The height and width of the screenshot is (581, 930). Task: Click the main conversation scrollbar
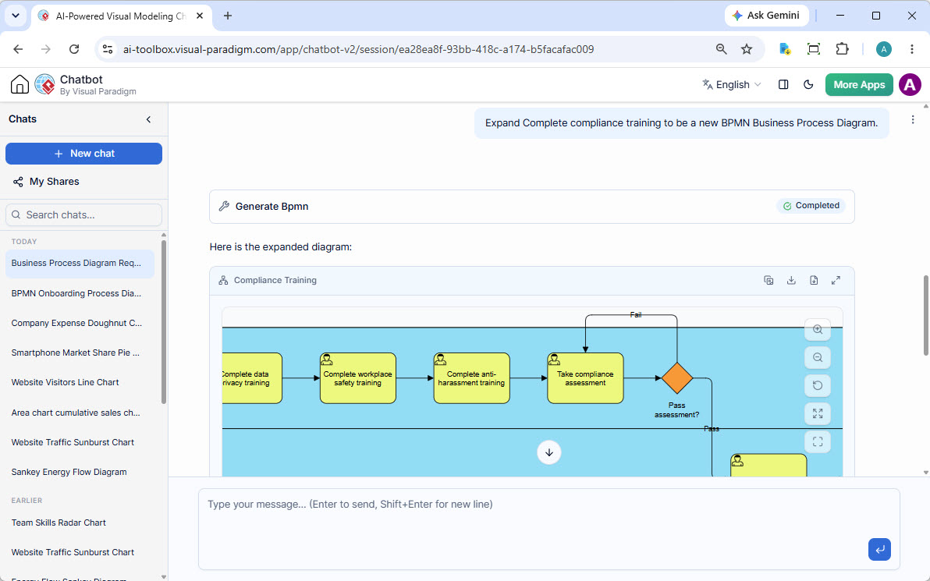(x=926, y=314)
